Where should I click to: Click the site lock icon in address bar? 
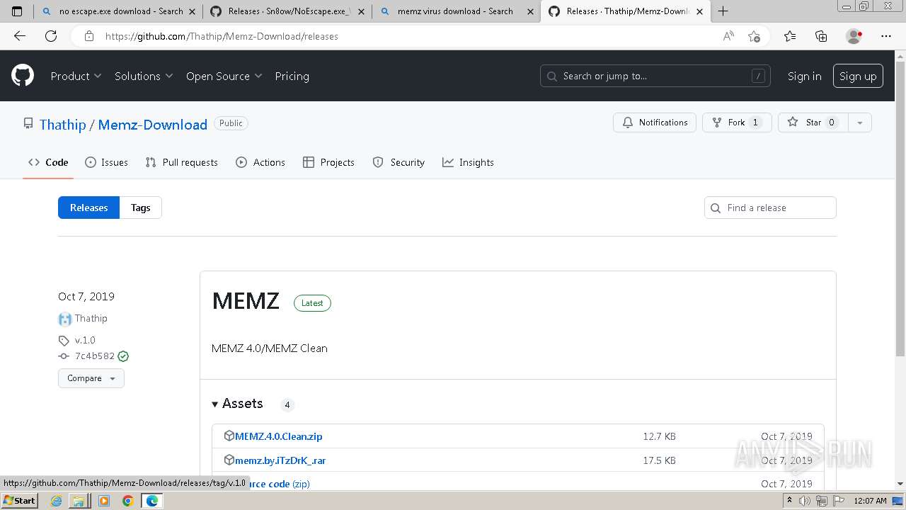point(88,36)
